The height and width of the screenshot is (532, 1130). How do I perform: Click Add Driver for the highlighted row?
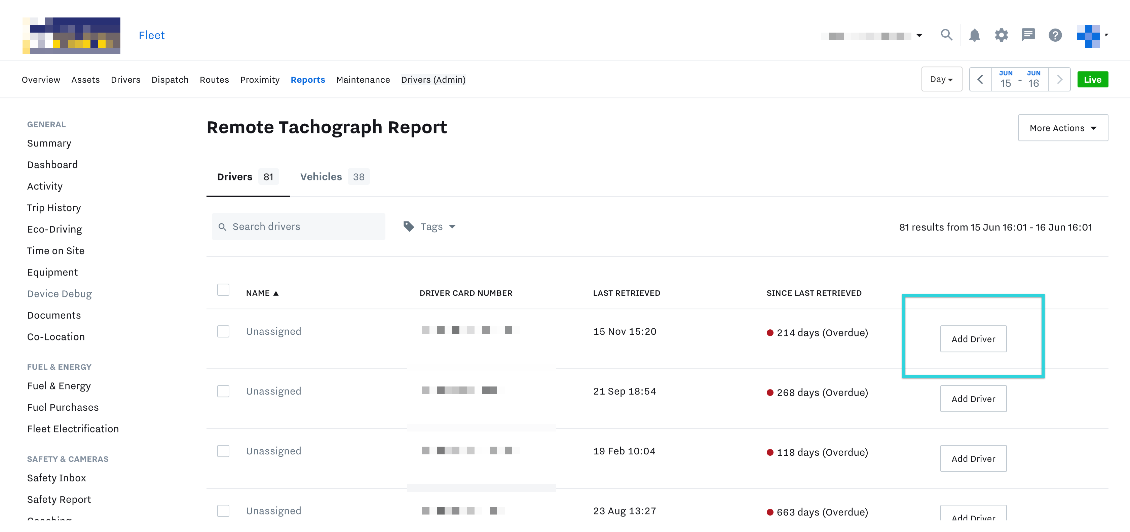[x=973, y=338]
